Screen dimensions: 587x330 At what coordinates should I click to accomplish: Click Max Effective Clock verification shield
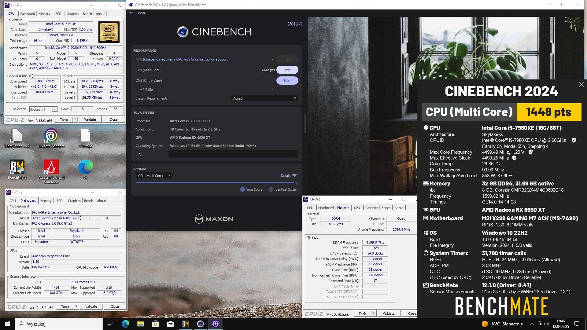(x=514, y=158)
